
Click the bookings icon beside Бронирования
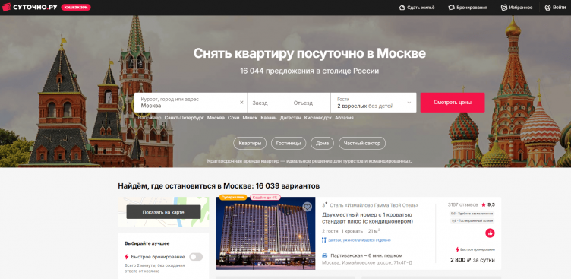(452, 8)
